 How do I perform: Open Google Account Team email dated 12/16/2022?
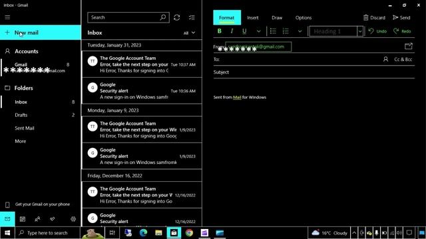click(x=142, y=195)
